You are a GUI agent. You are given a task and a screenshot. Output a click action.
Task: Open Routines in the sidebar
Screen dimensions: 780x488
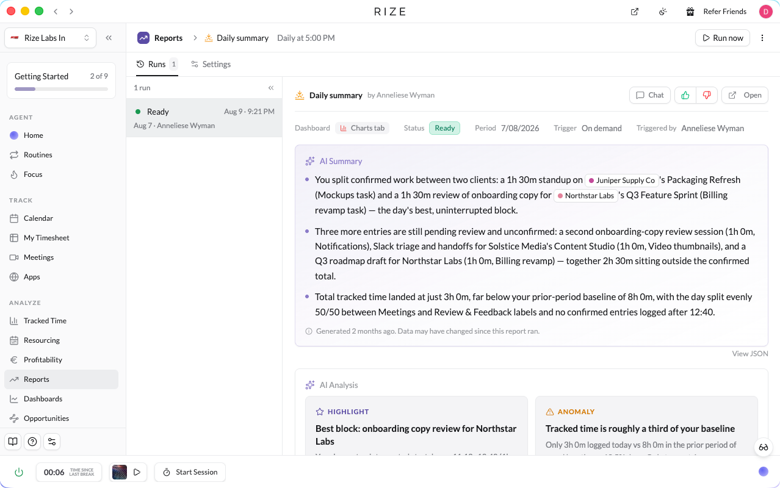(x=61, y=155)
